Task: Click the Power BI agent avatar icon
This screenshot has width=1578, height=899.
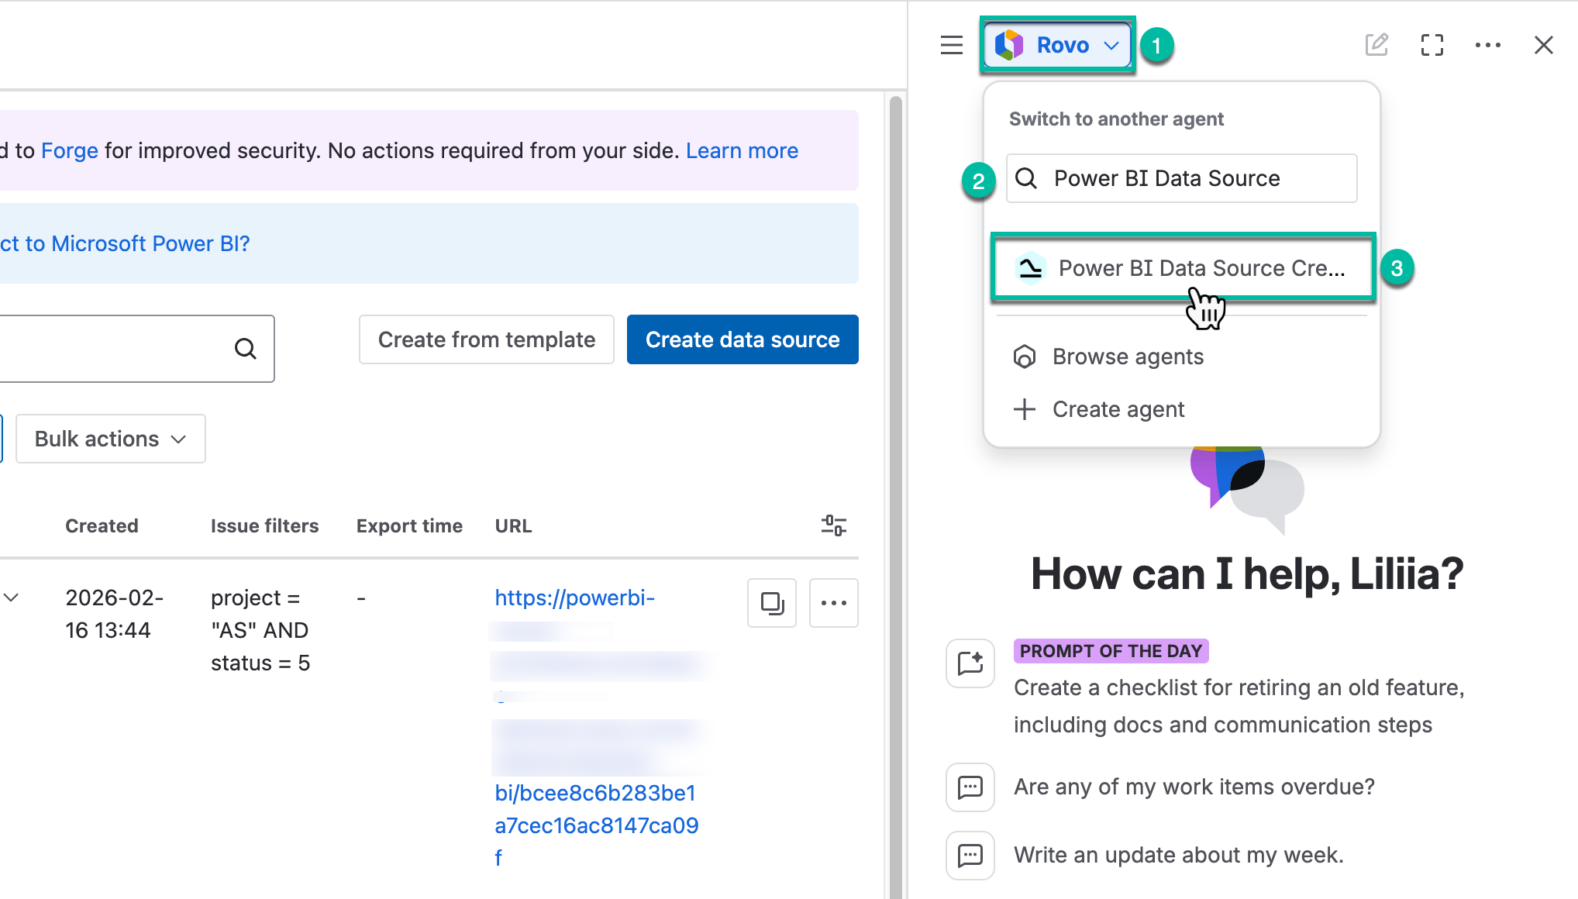Action: point(1031,268)
